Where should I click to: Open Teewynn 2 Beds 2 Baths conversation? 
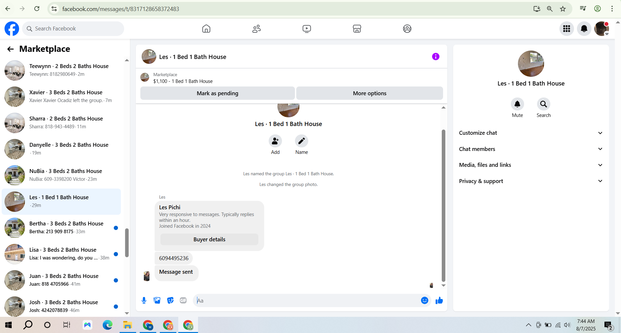click(x=61, y=70)
